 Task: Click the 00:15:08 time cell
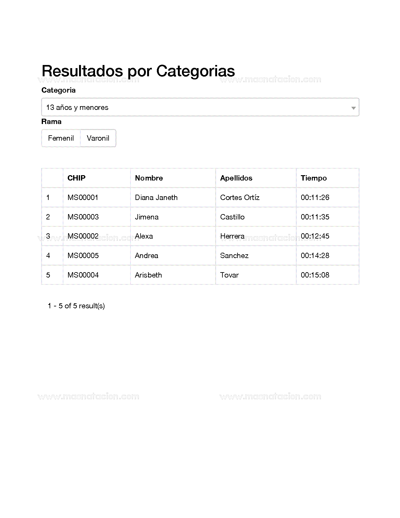click(x=315, y=275)
